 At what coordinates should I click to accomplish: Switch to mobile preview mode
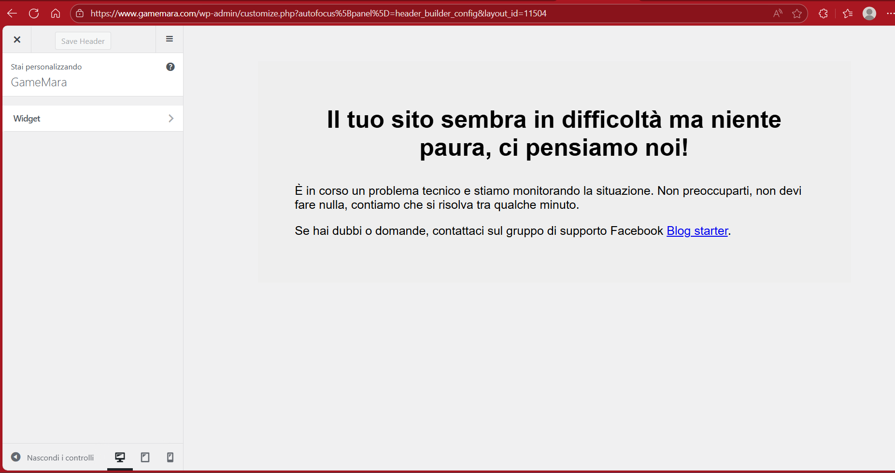(x=170, y=457)
